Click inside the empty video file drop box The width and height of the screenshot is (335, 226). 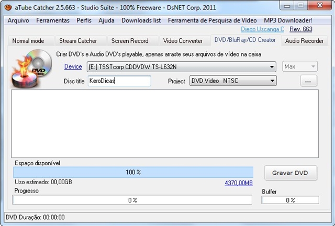(165, 124)
